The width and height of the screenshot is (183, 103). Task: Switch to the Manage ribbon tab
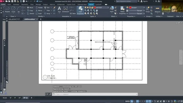tap(38, 5)
